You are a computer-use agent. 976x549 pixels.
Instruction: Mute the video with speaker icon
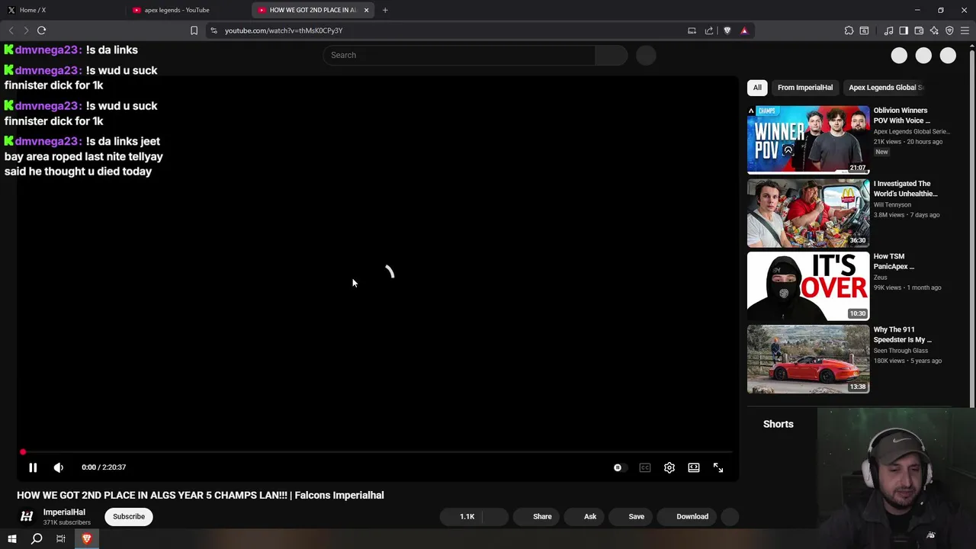(58, 467)
